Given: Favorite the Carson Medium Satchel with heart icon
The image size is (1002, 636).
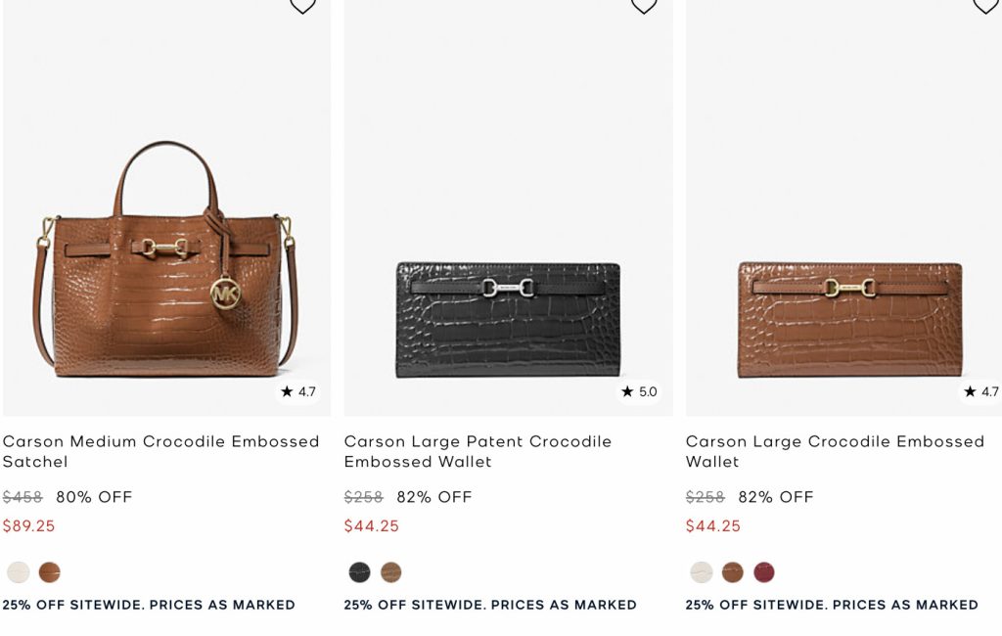Looking at the screenshot, I should click(x=302, y=5).
